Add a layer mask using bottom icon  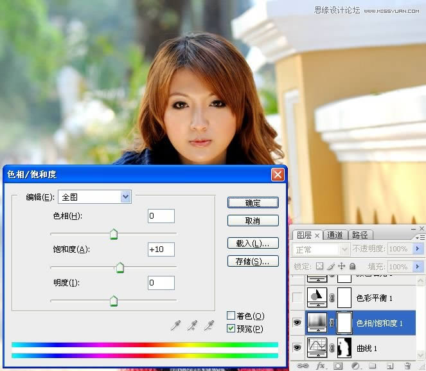click(337, 366)
